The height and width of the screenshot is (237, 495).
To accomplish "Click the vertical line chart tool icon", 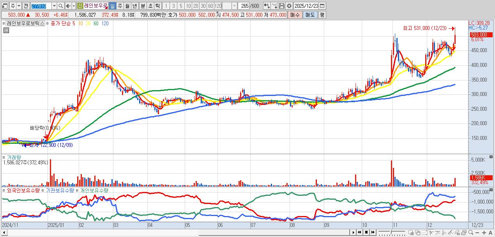I will (x=445, y=233).
